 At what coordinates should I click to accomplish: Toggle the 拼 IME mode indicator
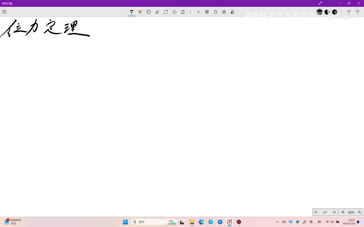pyautogui.click(x=319, y=222)
